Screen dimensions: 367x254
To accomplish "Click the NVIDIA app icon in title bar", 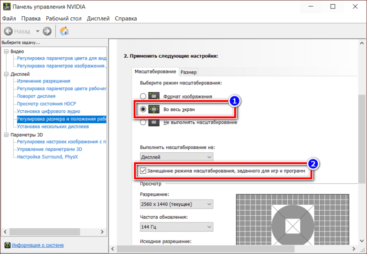I will click(x=7, y=7).
